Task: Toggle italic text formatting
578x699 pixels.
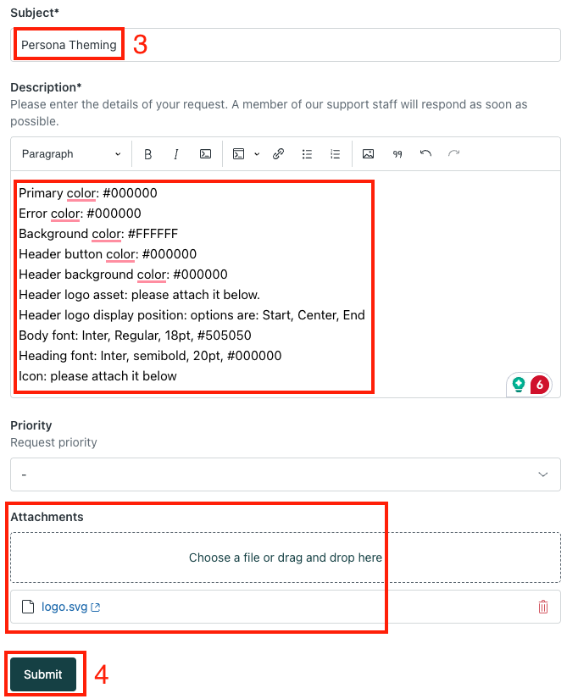Action: (176, 154)
